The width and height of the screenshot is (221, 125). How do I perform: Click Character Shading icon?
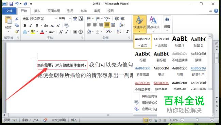(75, 32)
